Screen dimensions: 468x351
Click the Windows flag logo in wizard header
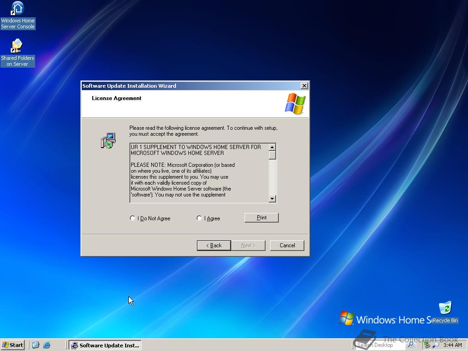(295, 104)
